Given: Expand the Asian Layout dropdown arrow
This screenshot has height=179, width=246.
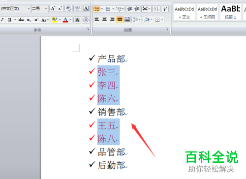Looking at the screenshot, I should tap(149, 9).
